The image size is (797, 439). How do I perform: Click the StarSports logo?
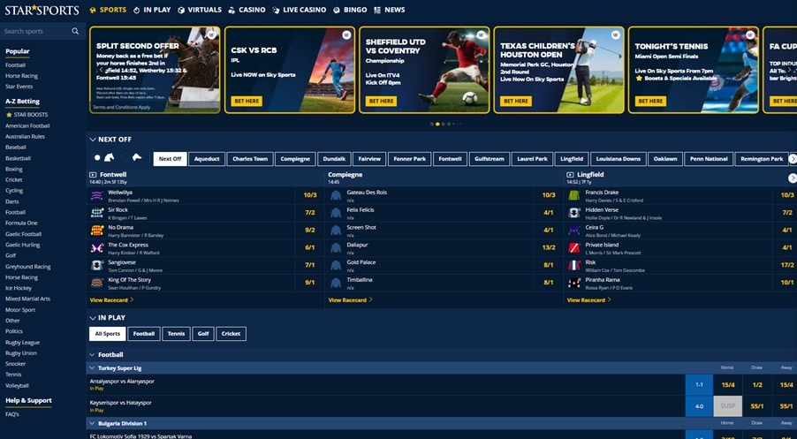tap(42, 11)
